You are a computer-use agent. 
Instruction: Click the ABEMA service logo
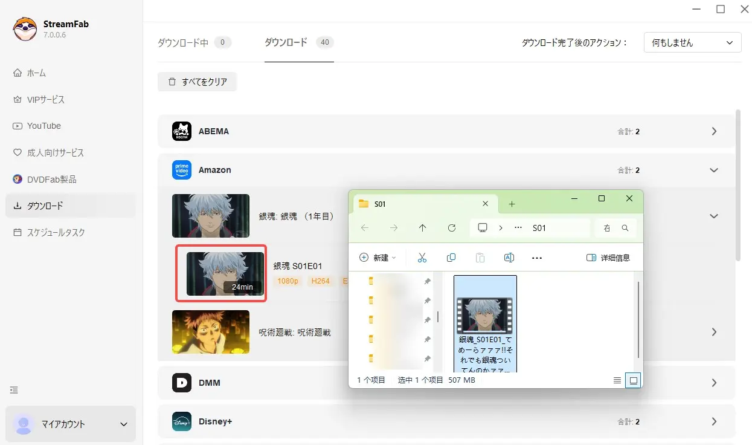[x=182, y=131]
